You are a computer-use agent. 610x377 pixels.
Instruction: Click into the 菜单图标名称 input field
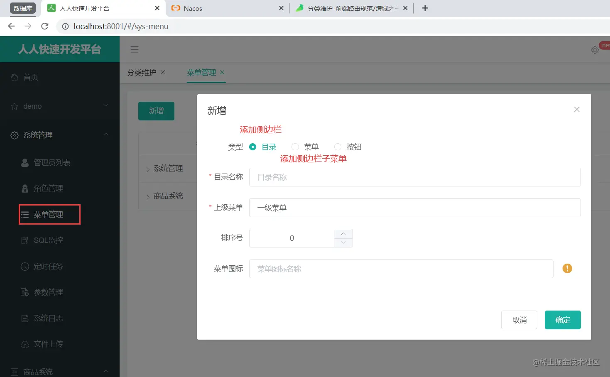coord(401,269)
